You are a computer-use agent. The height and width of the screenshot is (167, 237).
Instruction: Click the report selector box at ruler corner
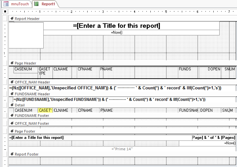coord(5,12)
